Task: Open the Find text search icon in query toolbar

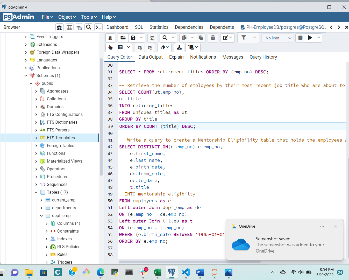Action: tap(165, 38)
